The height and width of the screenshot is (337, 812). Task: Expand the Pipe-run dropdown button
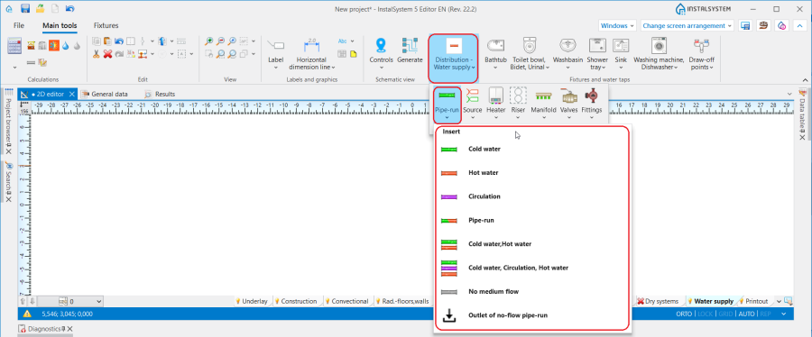coord(447,117)
